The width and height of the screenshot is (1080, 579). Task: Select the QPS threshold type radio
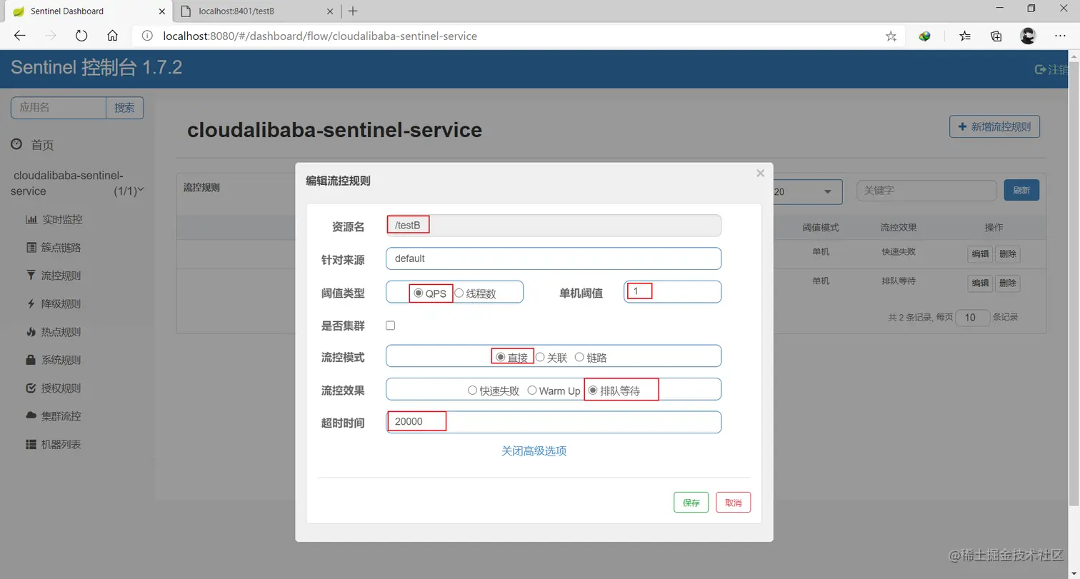tap(419, 293)
